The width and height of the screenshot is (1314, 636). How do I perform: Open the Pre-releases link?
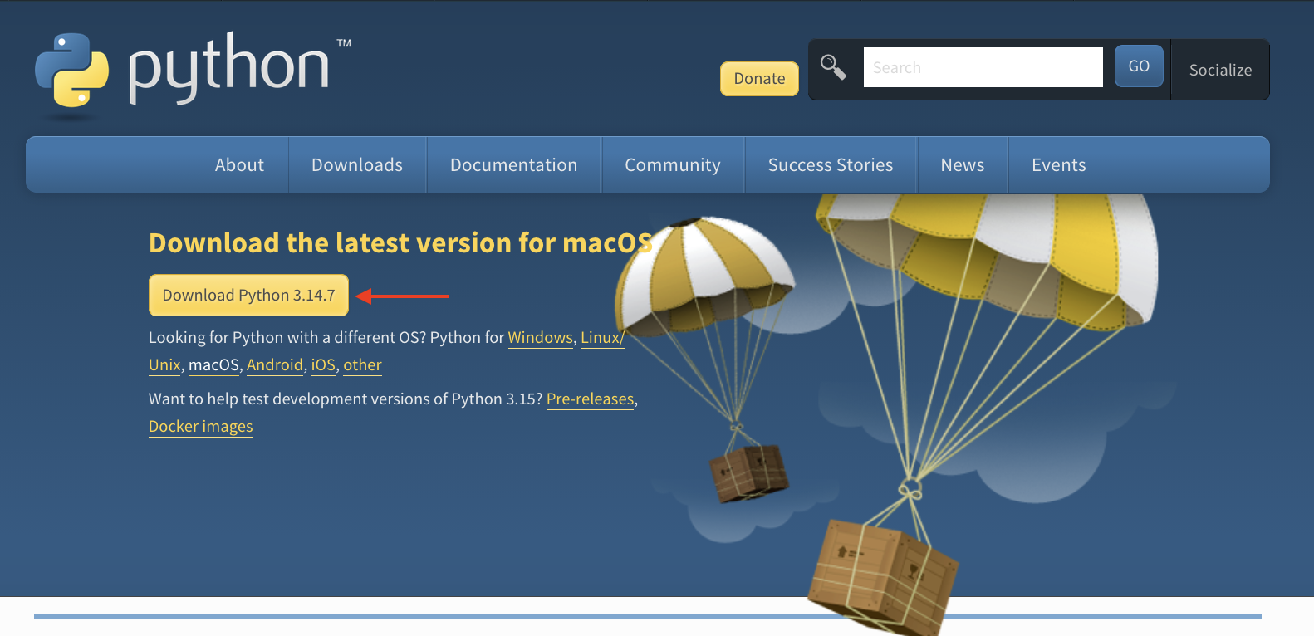coord(591,399)
